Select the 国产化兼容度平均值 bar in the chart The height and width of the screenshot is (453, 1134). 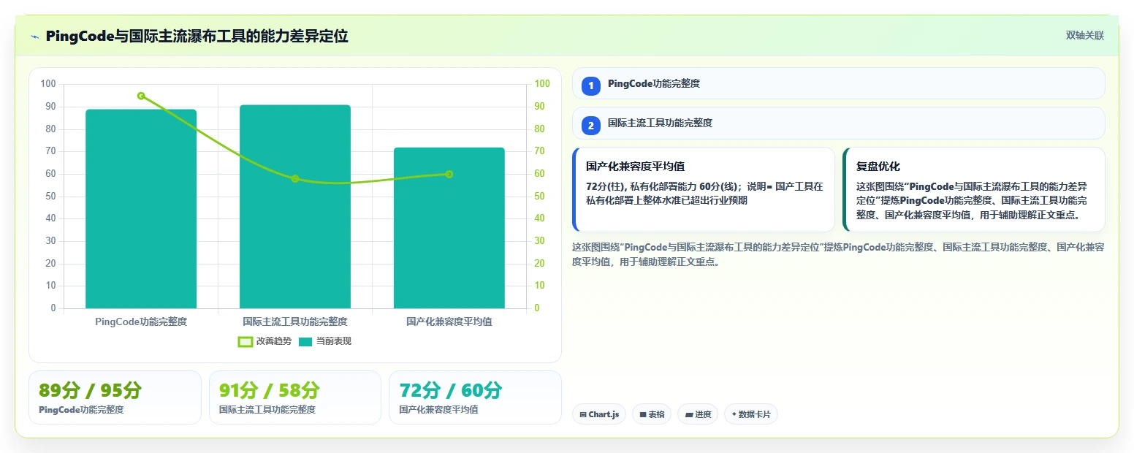449,228
